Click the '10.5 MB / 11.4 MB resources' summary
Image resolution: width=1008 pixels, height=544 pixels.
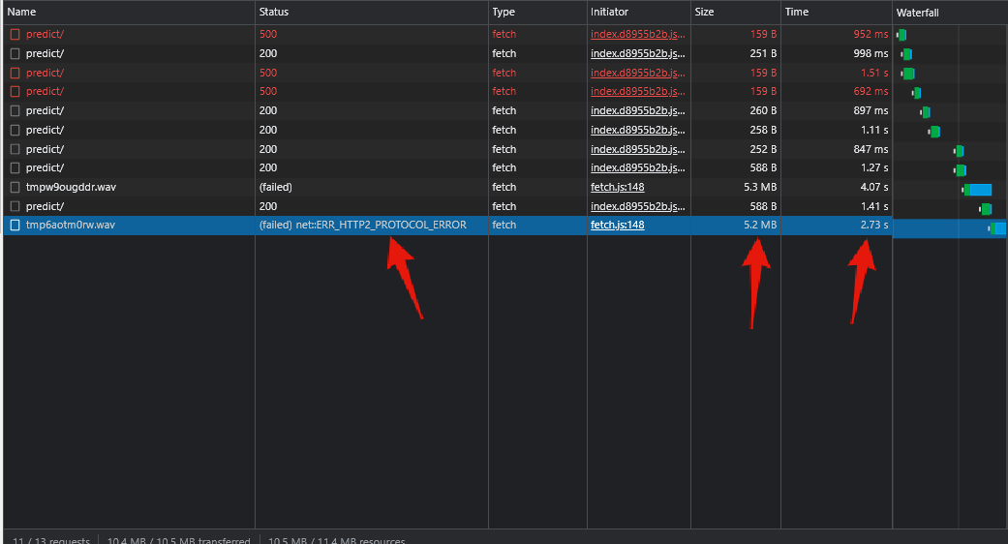click(x=336, y=541)
